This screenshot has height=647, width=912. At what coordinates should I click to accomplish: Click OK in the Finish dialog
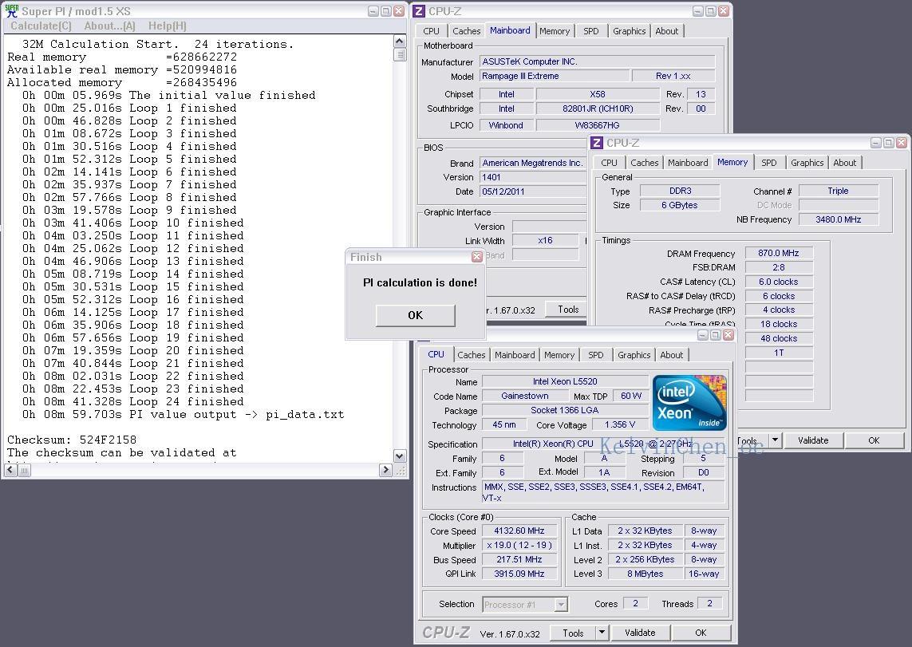pyautogui.click(x=415, y=315)
